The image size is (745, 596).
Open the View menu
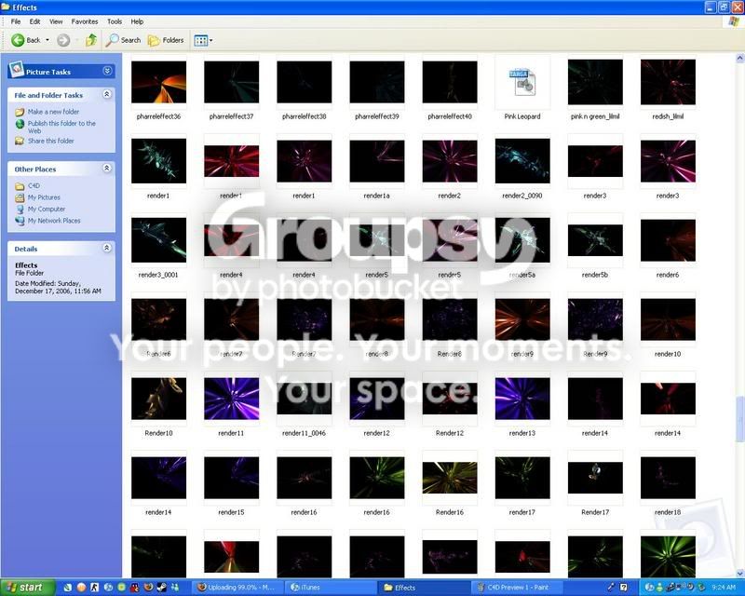click(56, 21)
